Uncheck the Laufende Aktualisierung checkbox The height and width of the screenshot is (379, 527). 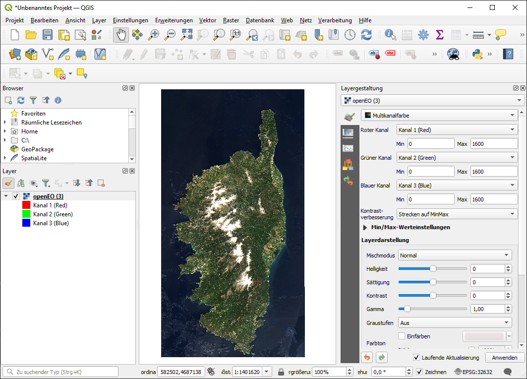416,358
